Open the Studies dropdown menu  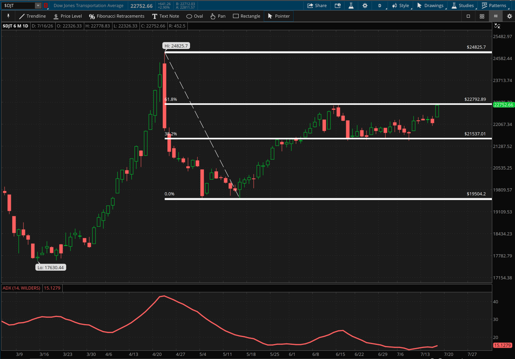(462, 6)
